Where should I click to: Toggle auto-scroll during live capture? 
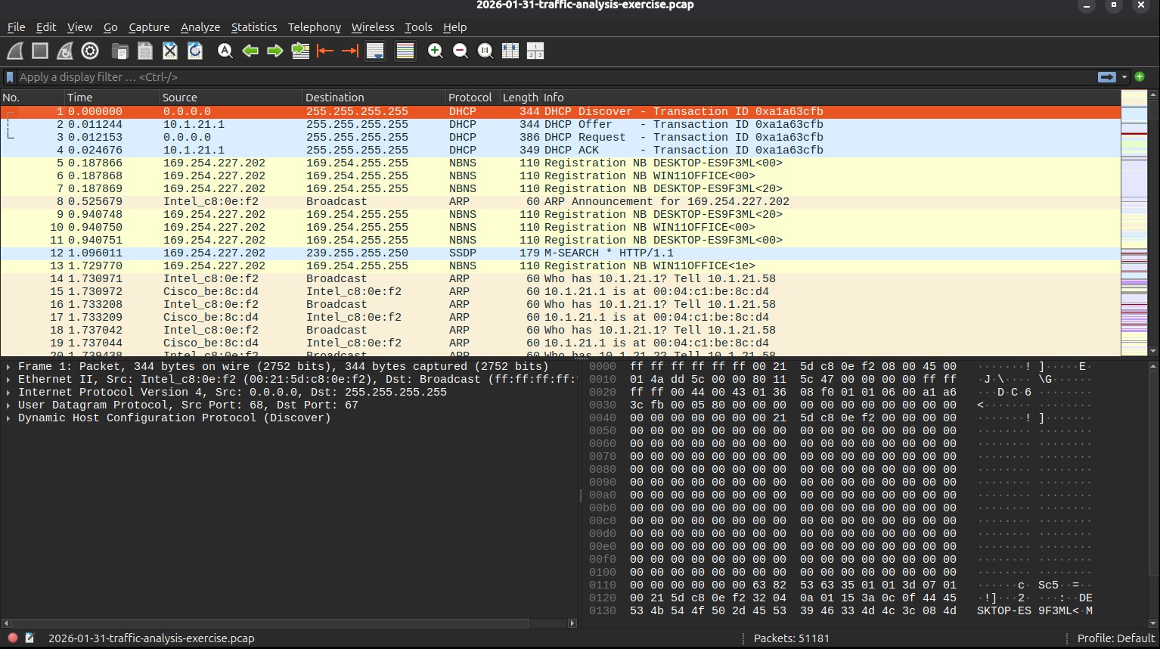[x=375, y=51]
